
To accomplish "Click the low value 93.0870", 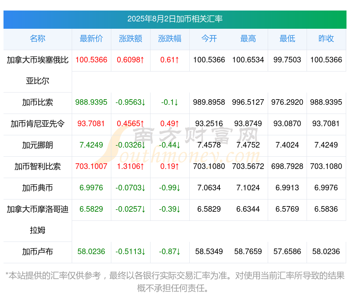I will pyautogui.click(x=287, y=124).
